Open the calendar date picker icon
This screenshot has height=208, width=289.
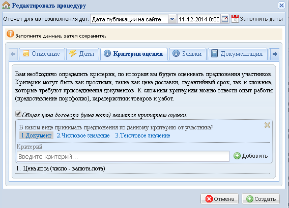(x=225, y=19)
